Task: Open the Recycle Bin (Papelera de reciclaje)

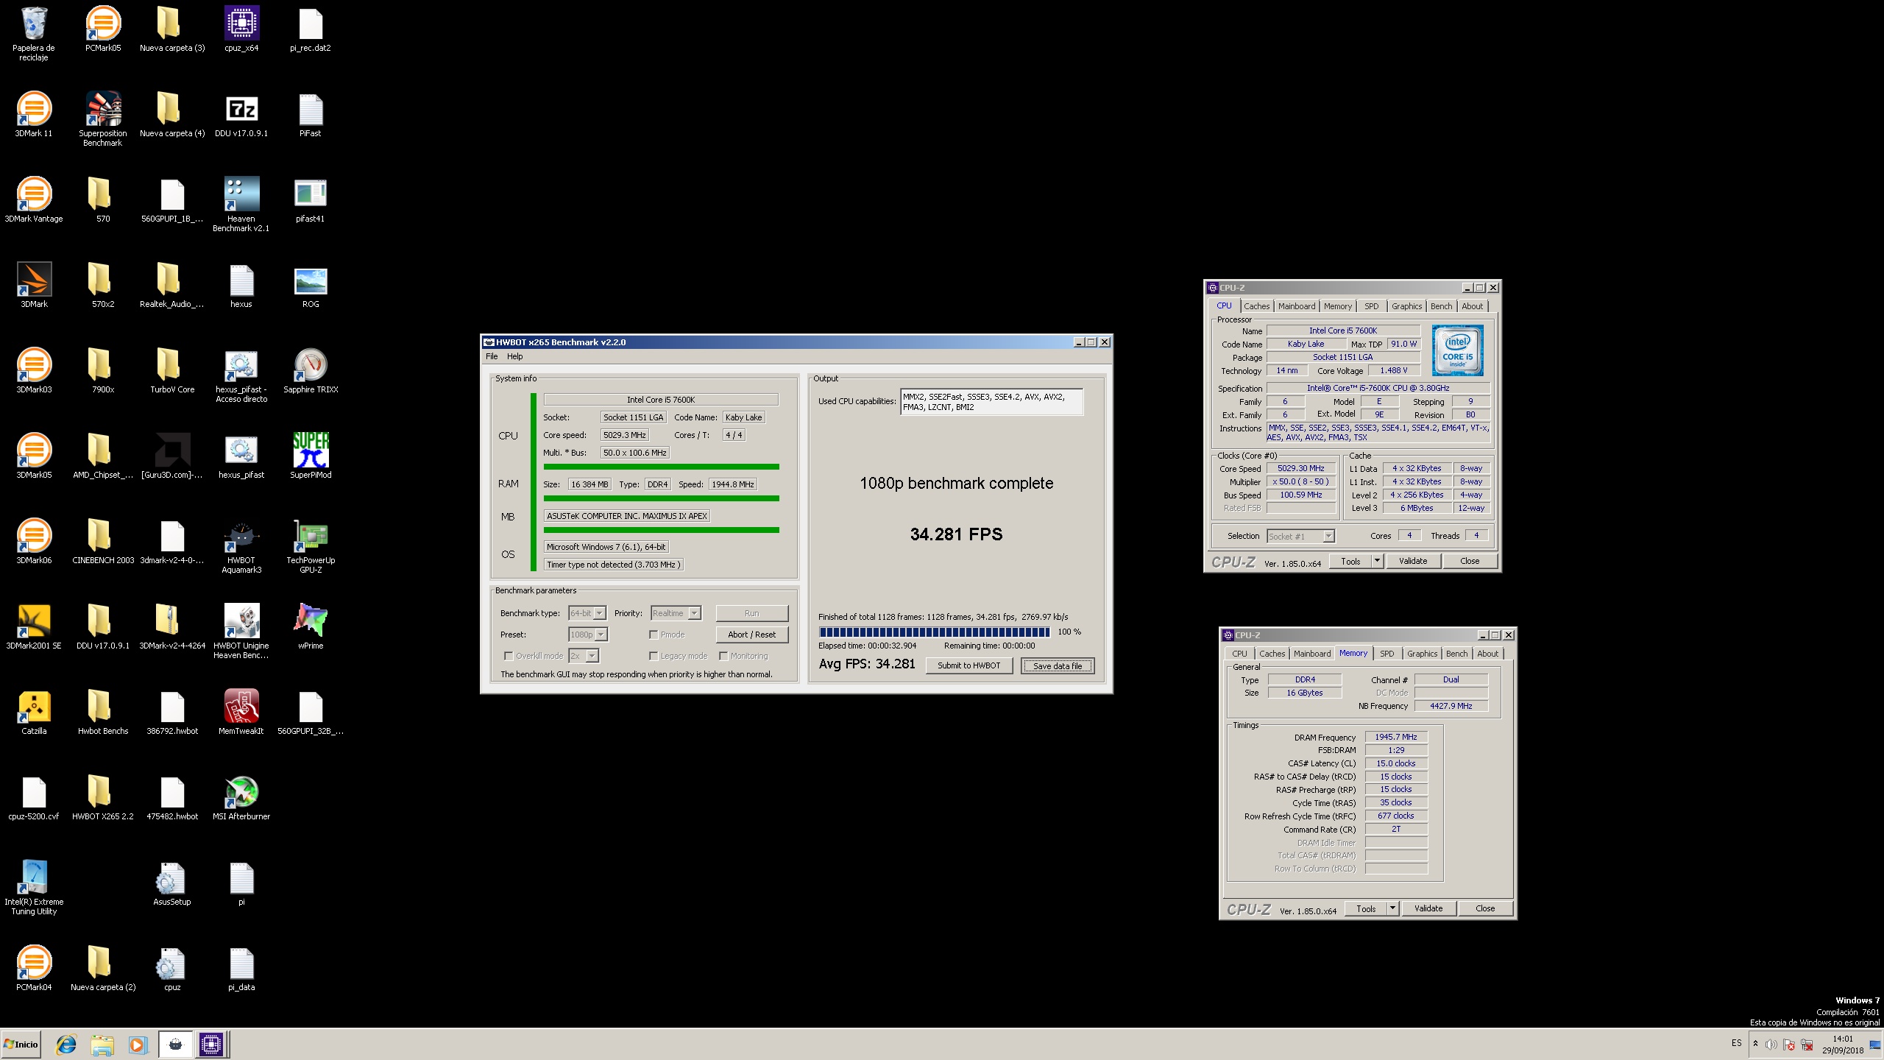Action: click(34, 33)
